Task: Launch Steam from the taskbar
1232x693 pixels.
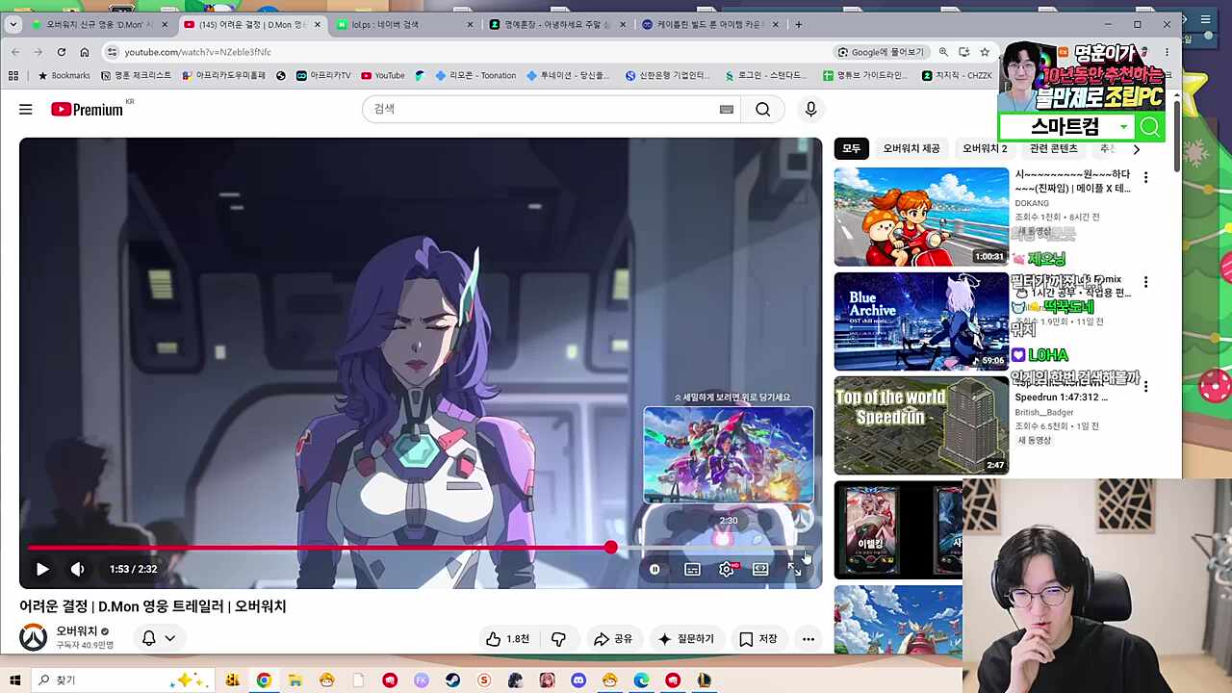Action: tap(452, 680)
